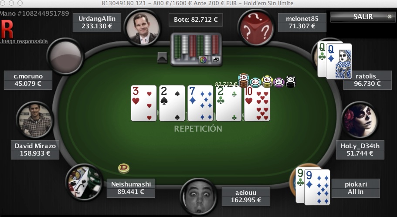Click the piokari All In name plate
The width and height of the screenshot is (397, 217).
pos(356,188)
